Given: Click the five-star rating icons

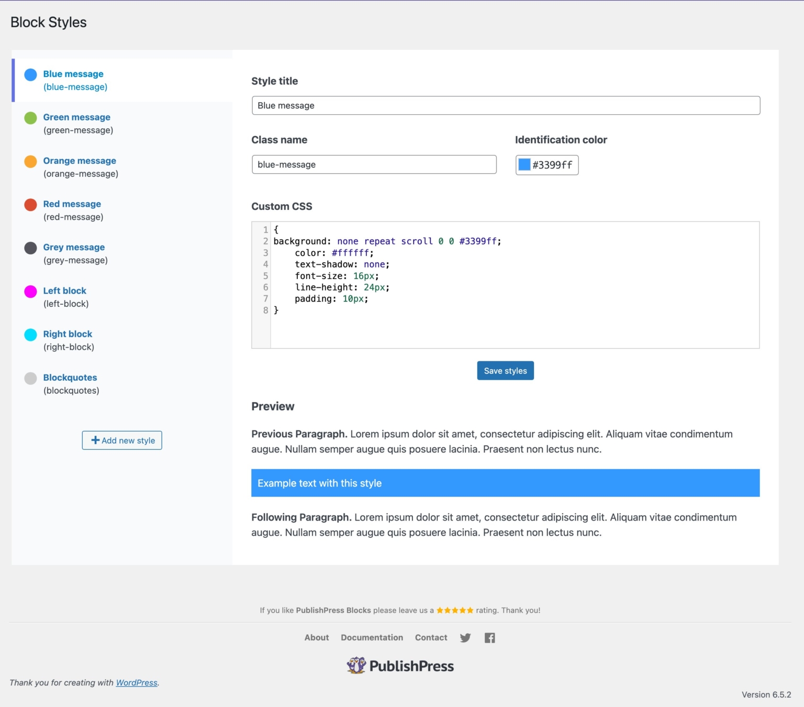Looking at the screenshot, I should pyautogui.click(x=454, y=610).
